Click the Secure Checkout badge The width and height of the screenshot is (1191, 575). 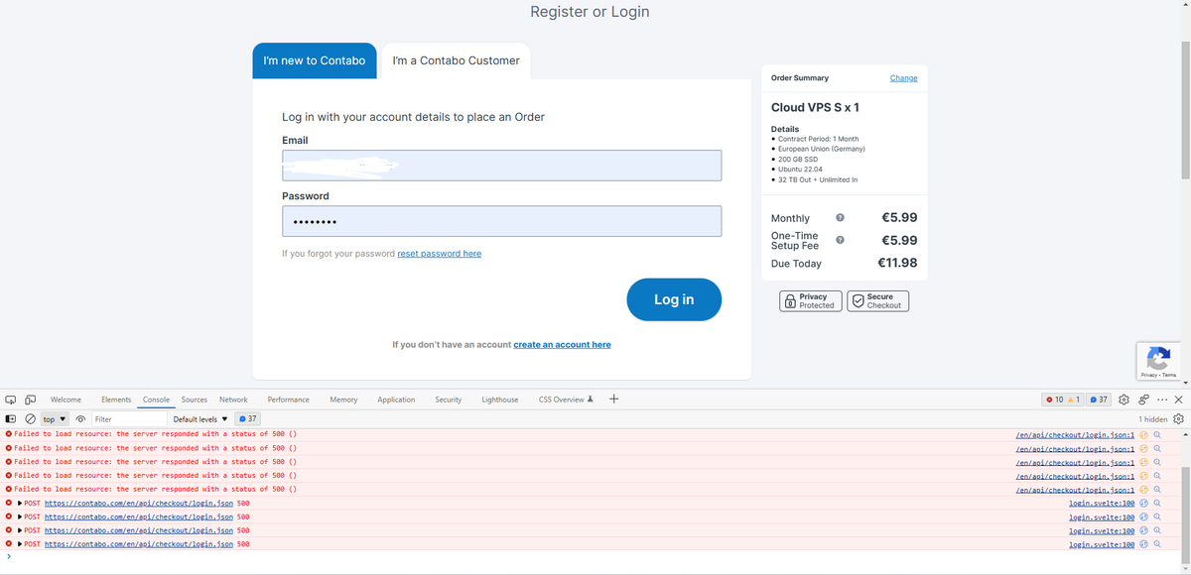[x=877, y=300]
